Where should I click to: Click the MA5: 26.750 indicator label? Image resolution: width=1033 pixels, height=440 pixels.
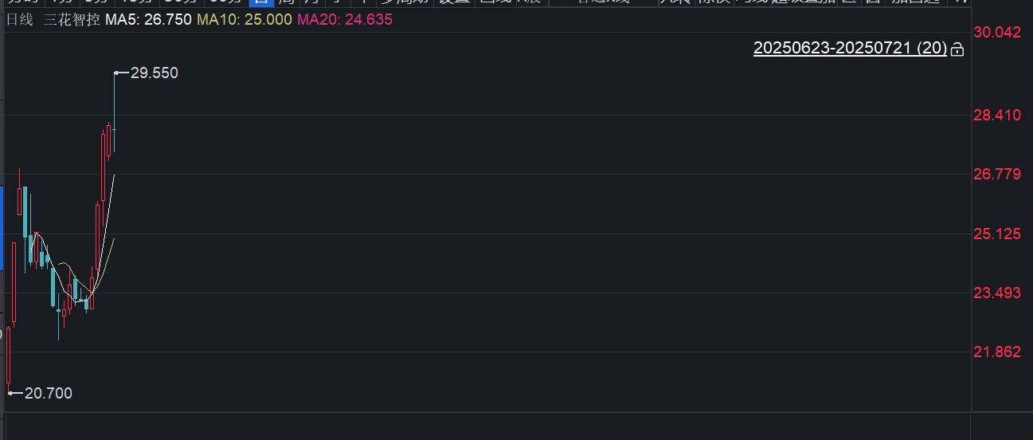point(149,19)
